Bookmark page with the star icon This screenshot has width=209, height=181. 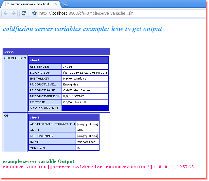click(34, 13)
